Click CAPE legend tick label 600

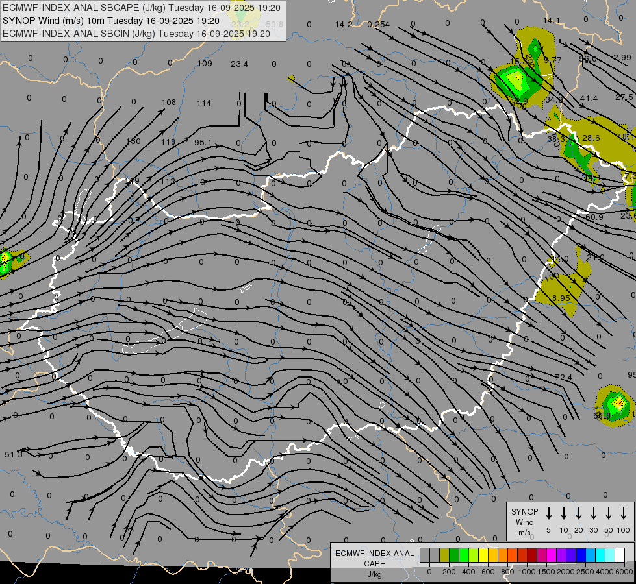click(x=488, y=572)
